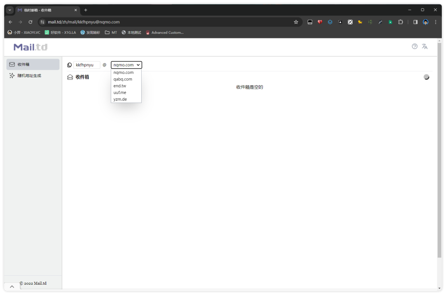Open the MT bookmarks folder
This screenshot has height=295, width=446.
pos(111,33)
